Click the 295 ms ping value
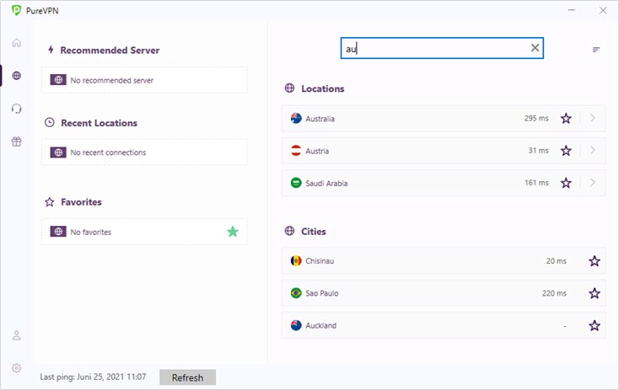This screenshot has width=619, height=390. [536, 118]
